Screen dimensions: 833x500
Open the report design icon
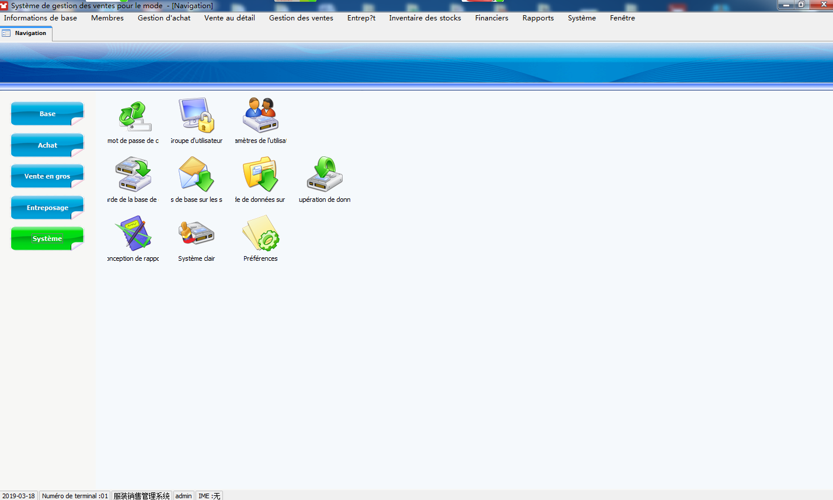[x=134, y=233]
